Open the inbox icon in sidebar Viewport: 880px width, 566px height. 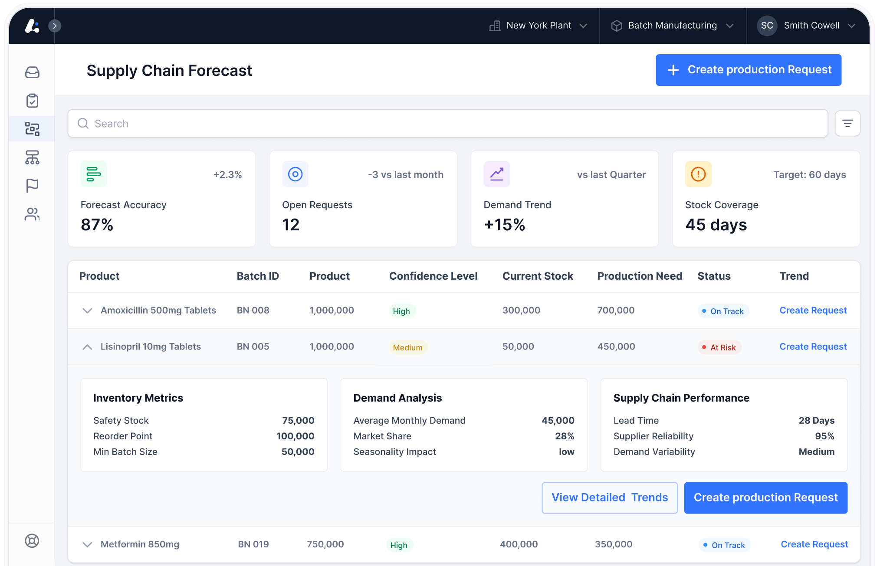pos(32,72)
